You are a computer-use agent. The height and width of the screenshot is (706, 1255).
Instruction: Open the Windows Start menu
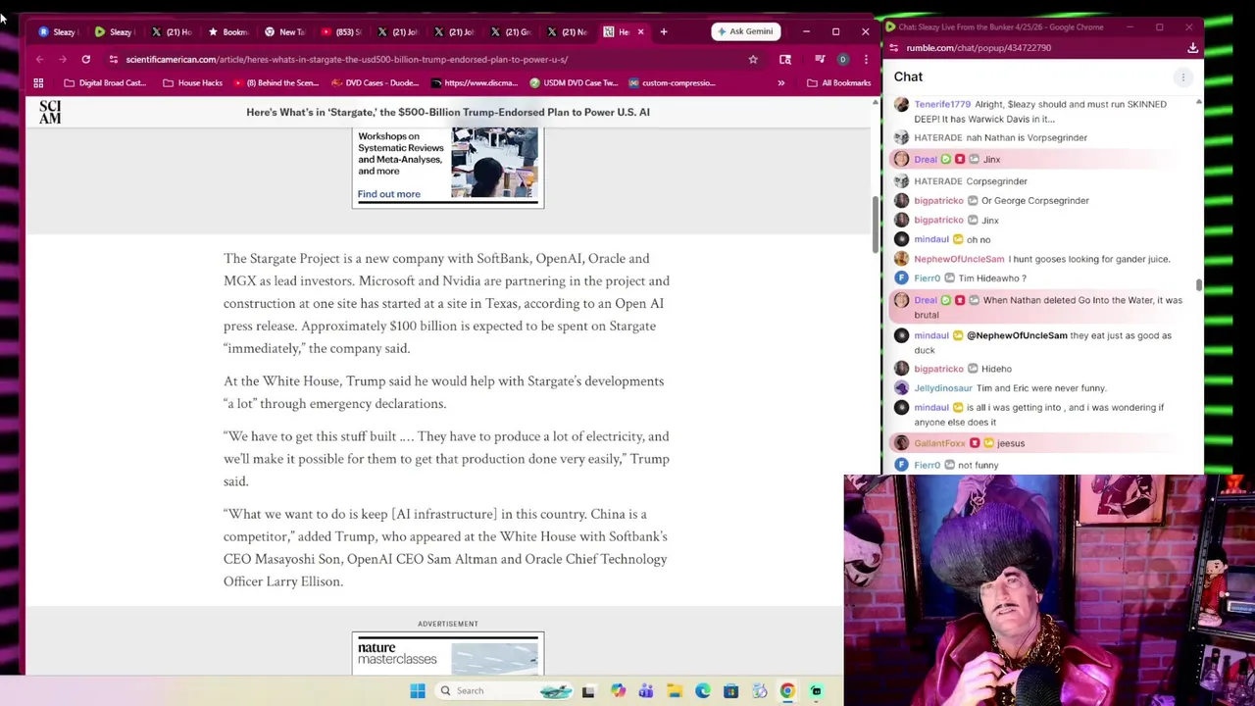pyautogui.click(x=418, y=690)
